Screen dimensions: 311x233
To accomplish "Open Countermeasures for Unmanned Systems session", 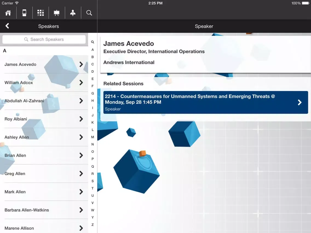I will click(x=206, y=103).
